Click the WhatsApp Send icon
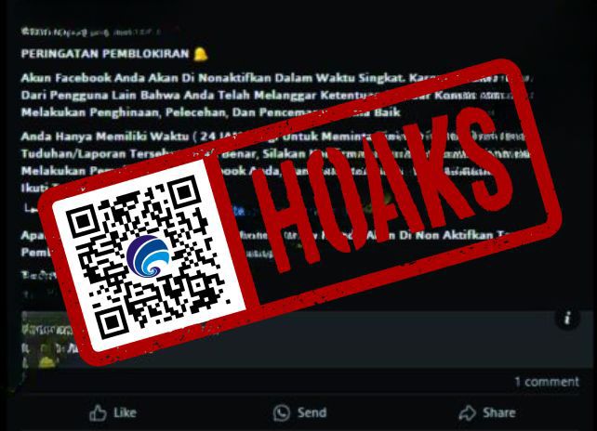The width and height of the screenshot is (597, 431). [x=282, y=413]
